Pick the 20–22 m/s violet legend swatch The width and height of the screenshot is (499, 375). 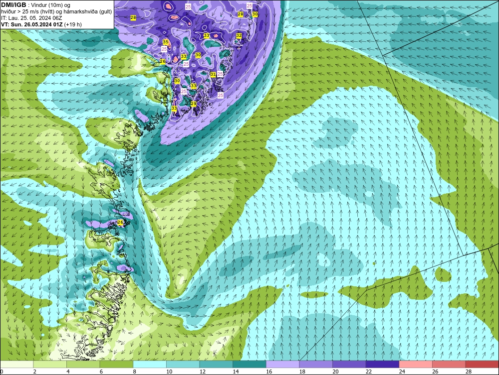349,364
